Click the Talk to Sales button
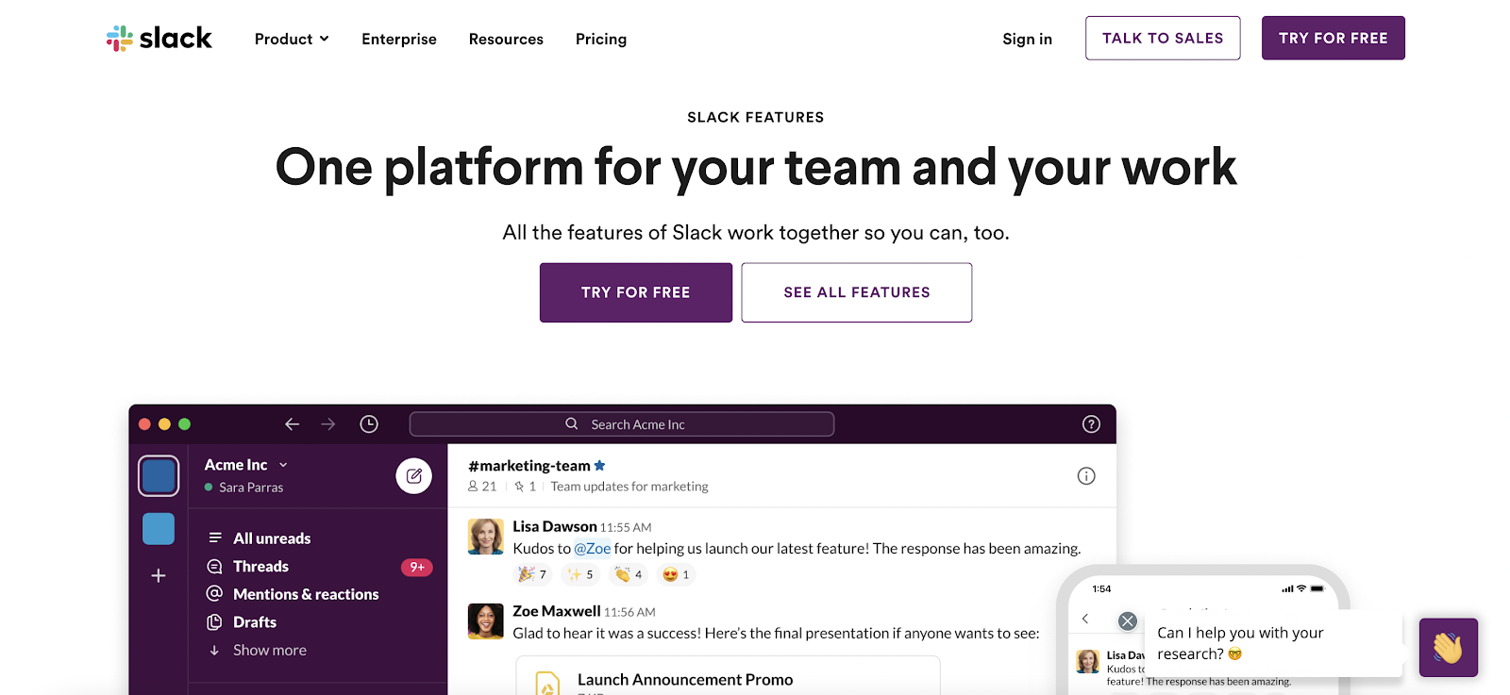Viewport: 1510px width, 695px height. 1163,38
